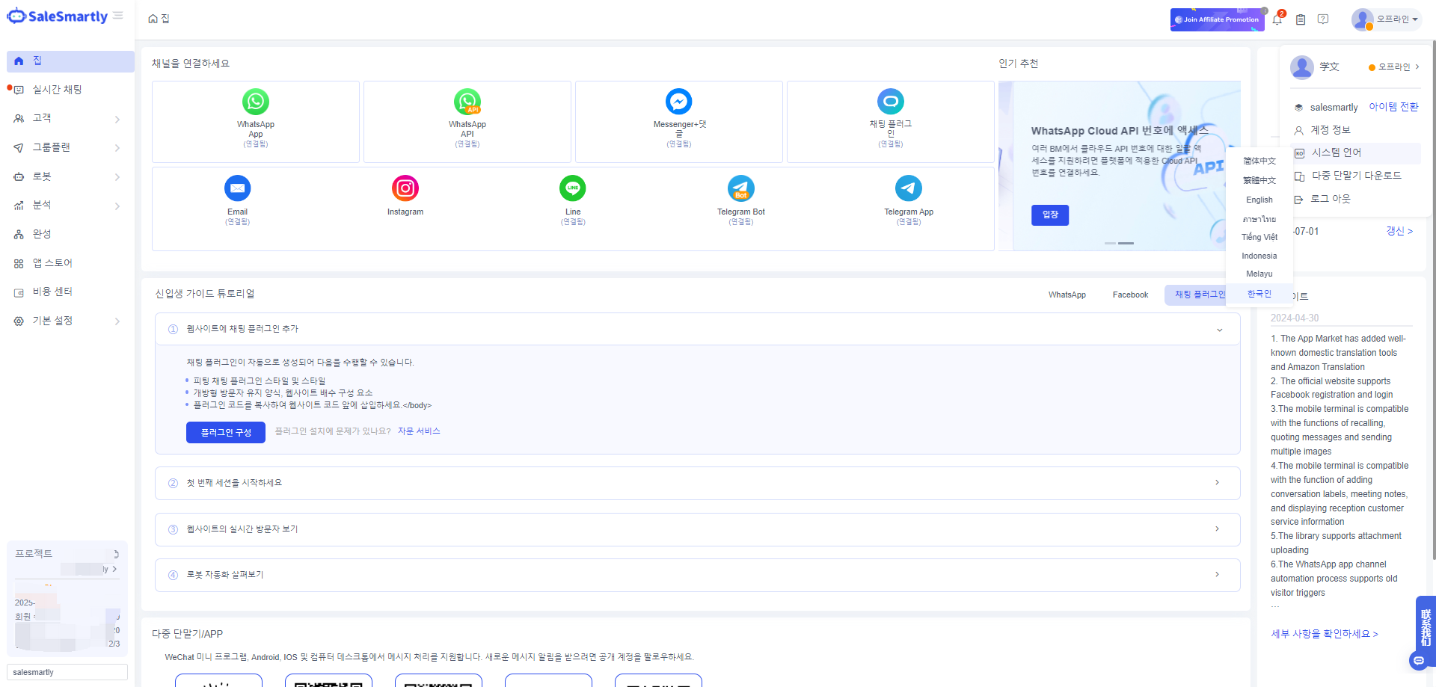Click the banner carousel indicator dot
Viewport: 1436px width, 687px height.
[x=1110, y=243]
